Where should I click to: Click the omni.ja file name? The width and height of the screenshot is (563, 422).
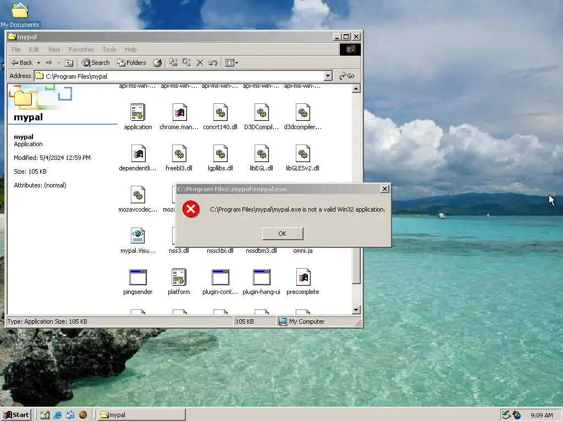pyautogui.click(x=303, y=251)
